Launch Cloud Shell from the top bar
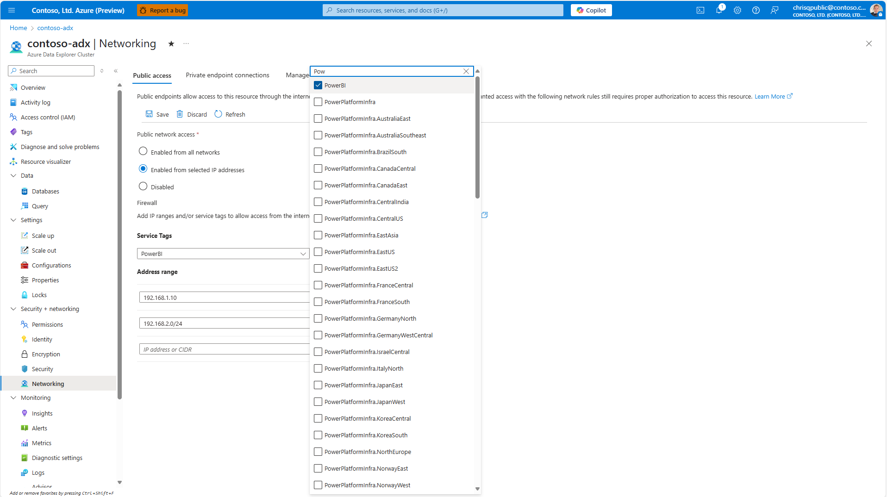Image resolution: width=887 pixels, height=497 pixels. coord(700,10)
